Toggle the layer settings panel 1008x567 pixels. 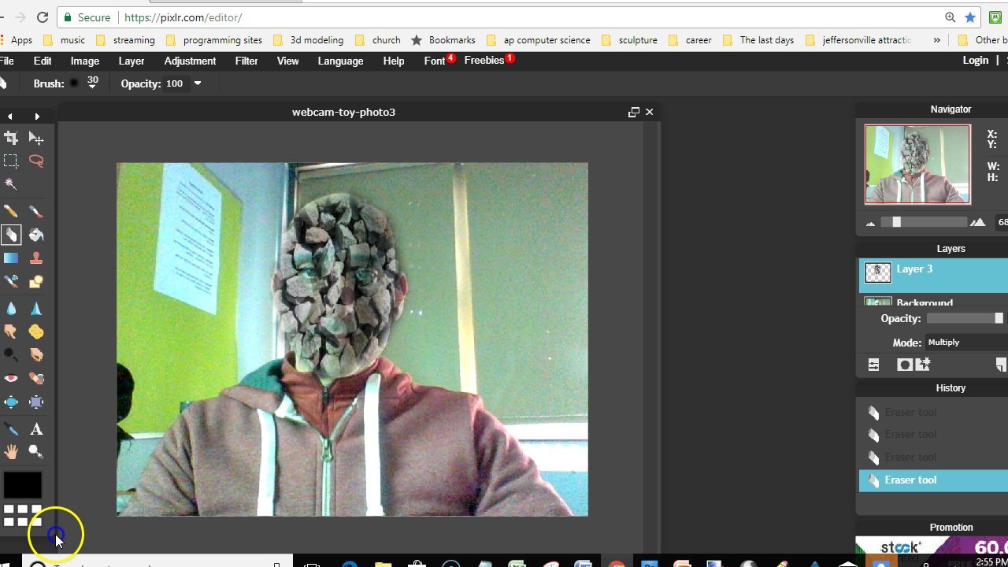873,365
